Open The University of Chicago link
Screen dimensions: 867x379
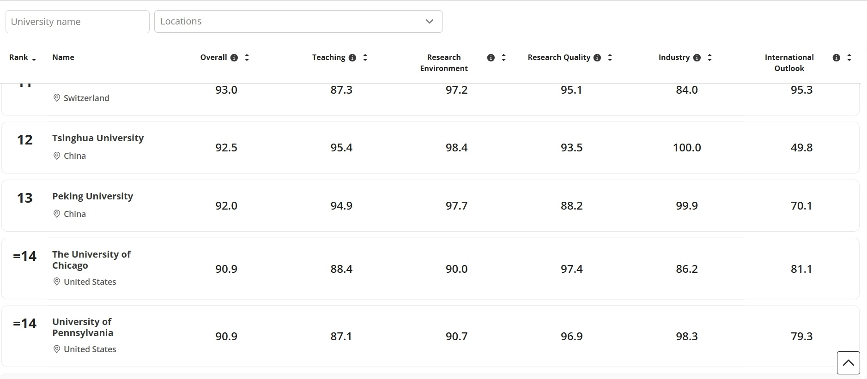(x=91, y=260)
